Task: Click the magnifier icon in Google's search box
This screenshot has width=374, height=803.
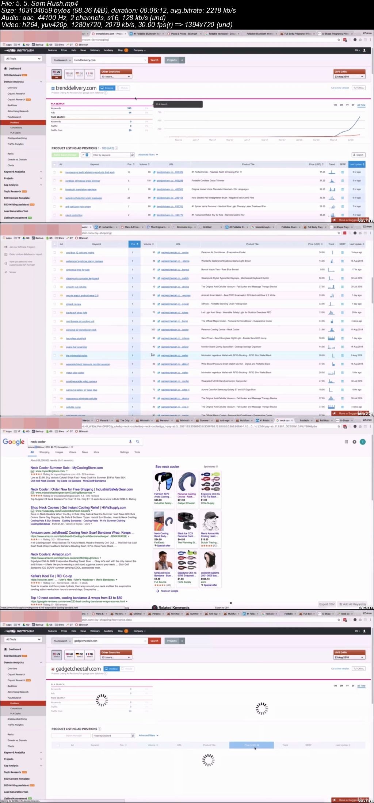Action: 138,442
